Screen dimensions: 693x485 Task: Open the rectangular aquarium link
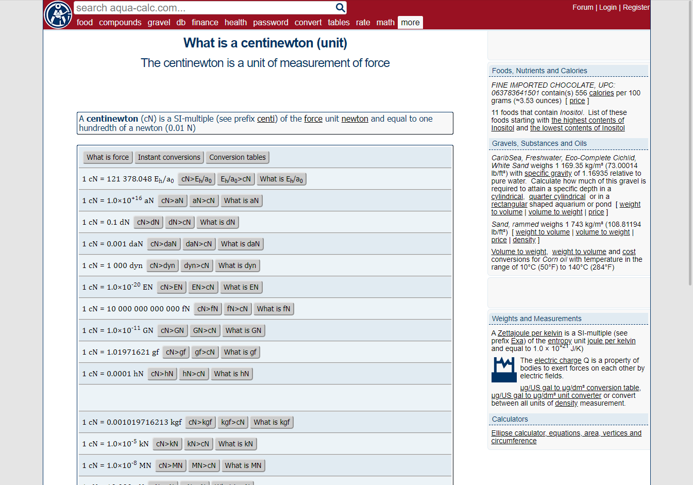(510, 205)
